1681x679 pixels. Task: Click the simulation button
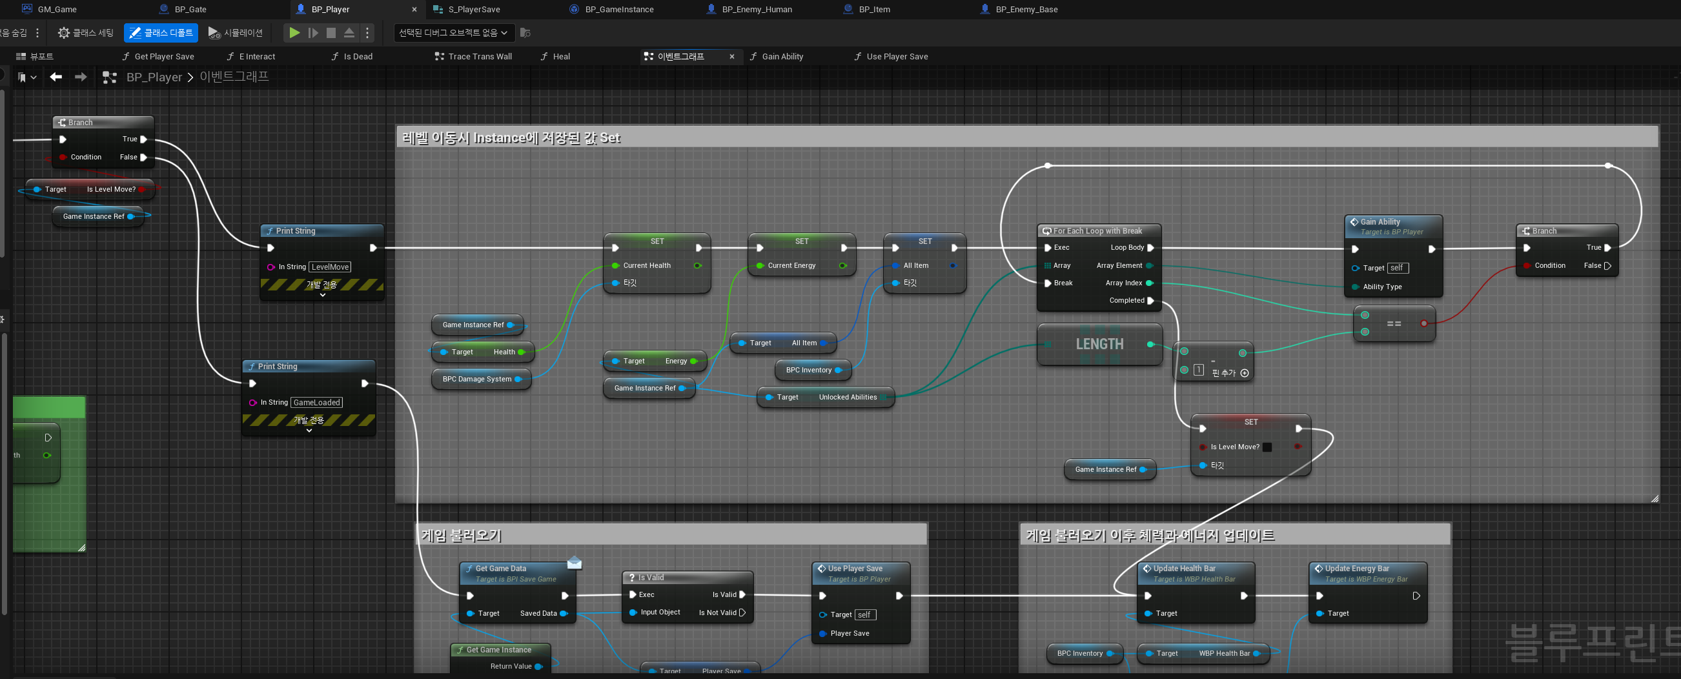236,33
